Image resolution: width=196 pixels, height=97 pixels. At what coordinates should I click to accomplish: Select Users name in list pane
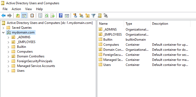click(x=107, y=65)
